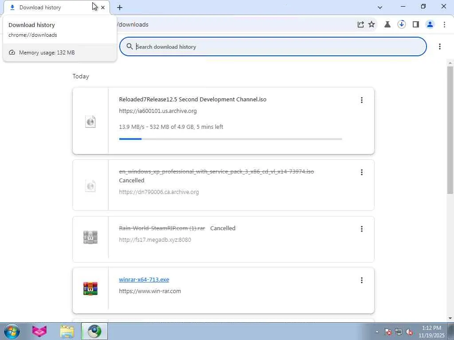This screenshot has width=454, height=340.
Task: Click the chrome://downloads tooltip text
Action: tap(33, 35)
